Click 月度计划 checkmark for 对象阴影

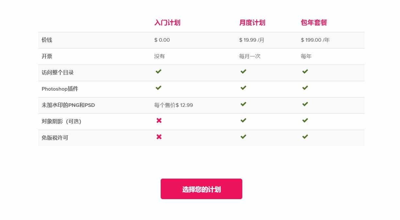243,121
